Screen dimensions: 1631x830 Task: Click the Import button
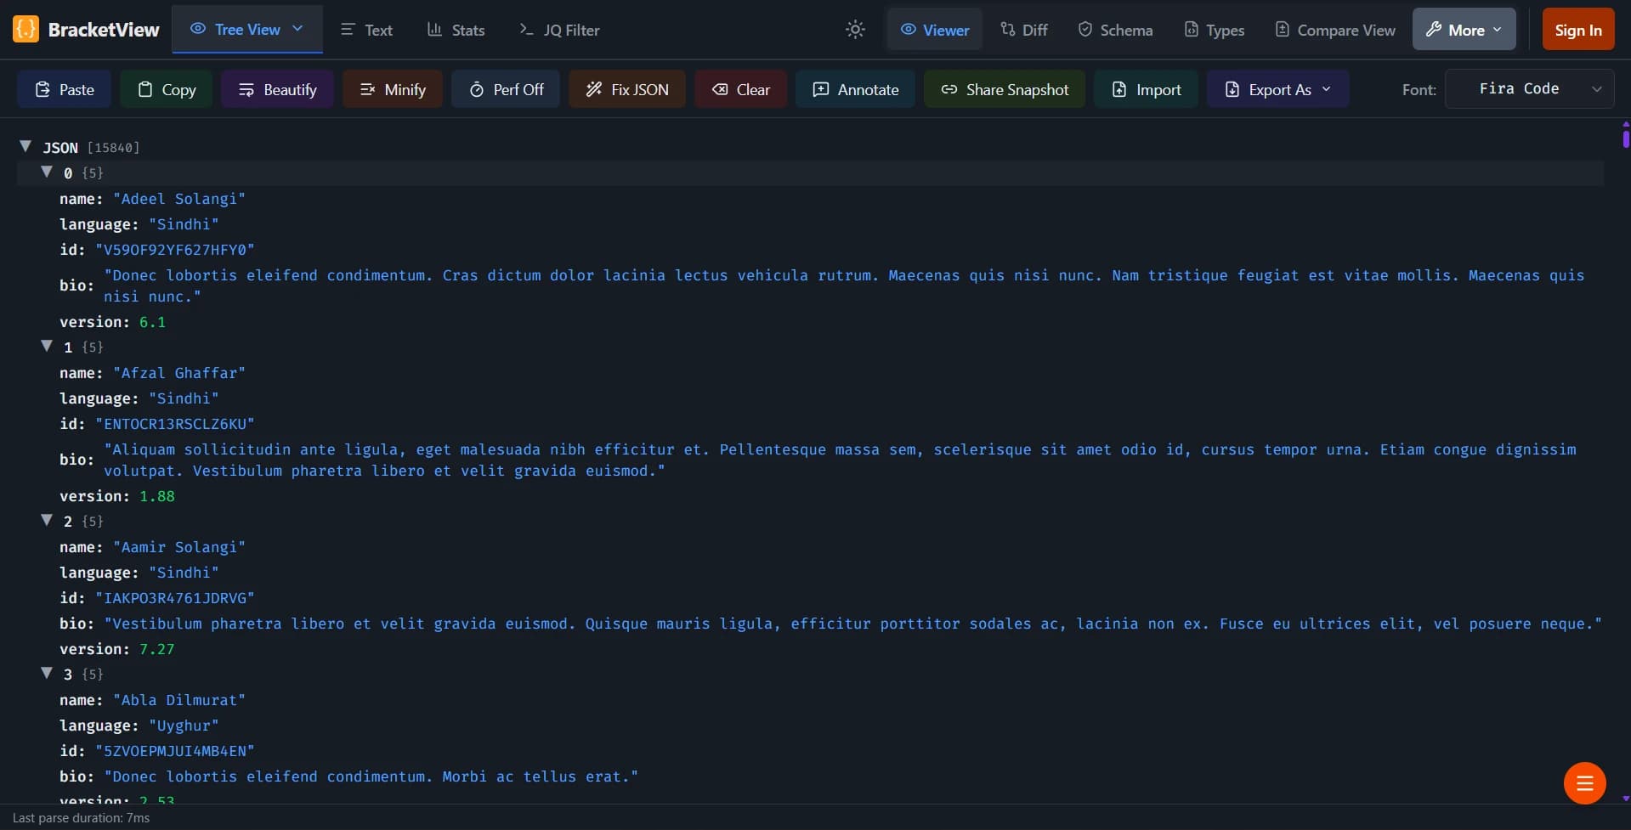pyautogui.click(x=1146, y=89)
